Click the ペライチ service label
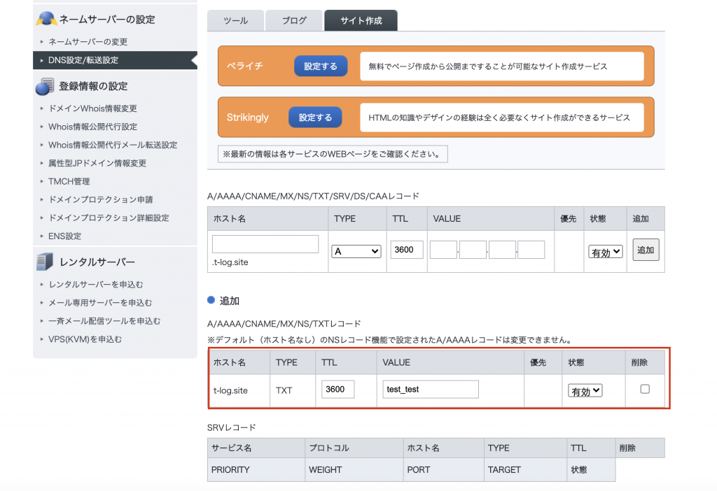 [x=244, y=66]
